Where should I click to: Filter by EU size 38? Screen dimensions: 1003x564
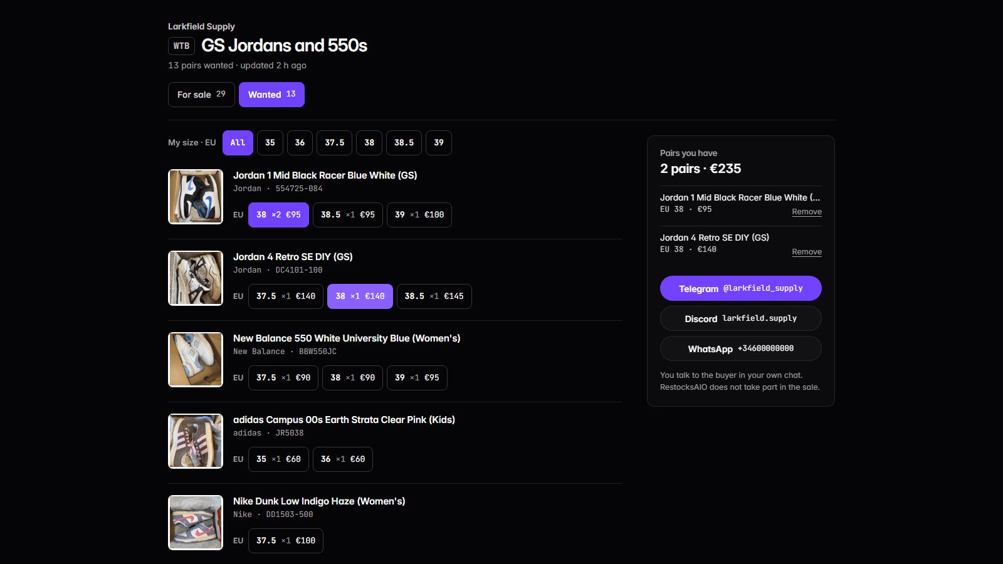coord(369,143)
